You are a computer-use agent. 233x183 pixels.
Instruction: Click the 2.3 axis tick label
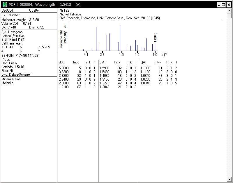click(x=102, y=55)
